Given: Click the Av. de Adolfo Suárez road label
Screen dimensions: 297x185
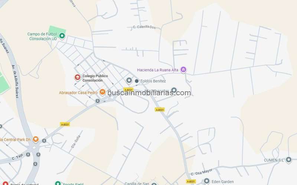Looking at the screenshot, I should [15, 82].
